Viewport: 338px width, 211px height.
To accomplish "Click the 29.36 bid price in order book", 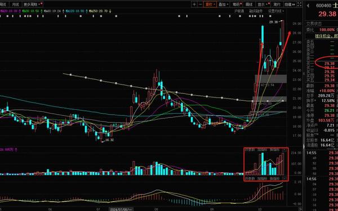I will tap(330, 72).
